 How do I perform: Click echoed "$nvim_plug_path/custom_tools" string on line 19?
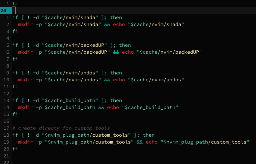[205, 142]
